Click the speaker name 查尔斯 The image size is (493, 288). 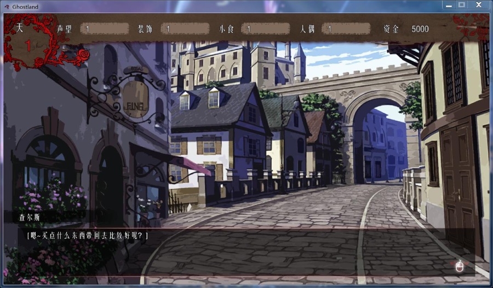tap(29, 217)
